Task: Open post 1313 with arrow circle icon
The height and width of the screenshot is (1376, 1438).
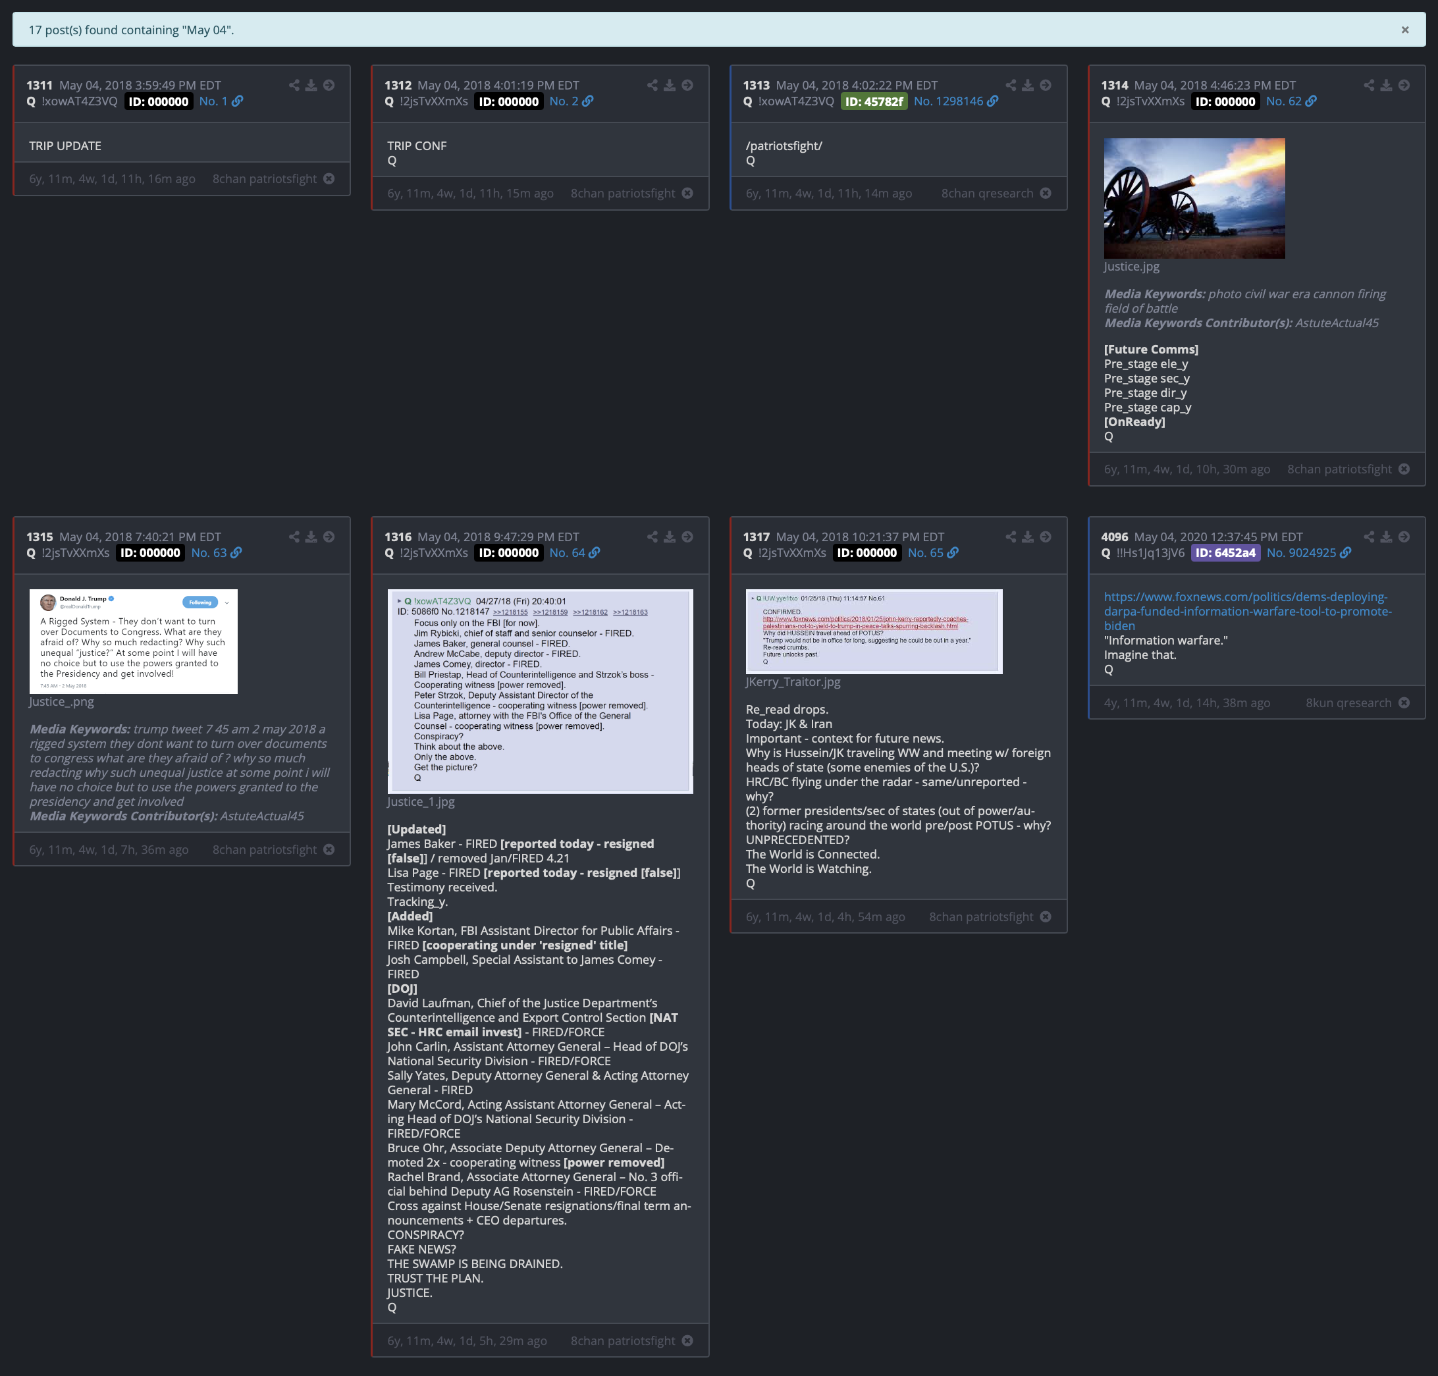Action: (x=1046, y=85)
